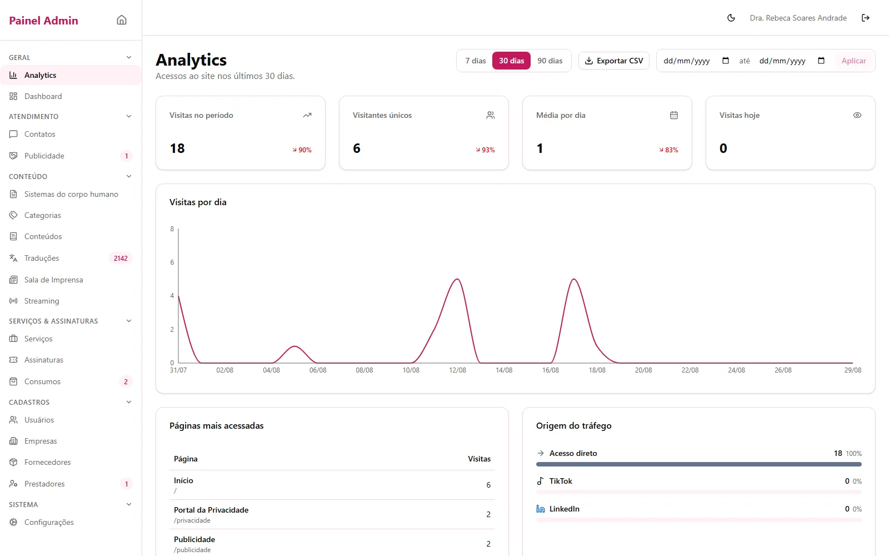Click the Publicidade handshake icon in sidebar
Viewport: 889px width, 556px height.
(x=13, y=156)
